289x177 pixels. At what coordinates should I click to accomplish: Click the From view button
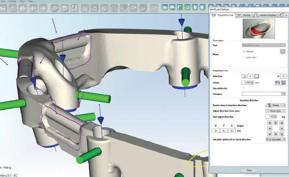pyautogui.click(x=275, y=111)
